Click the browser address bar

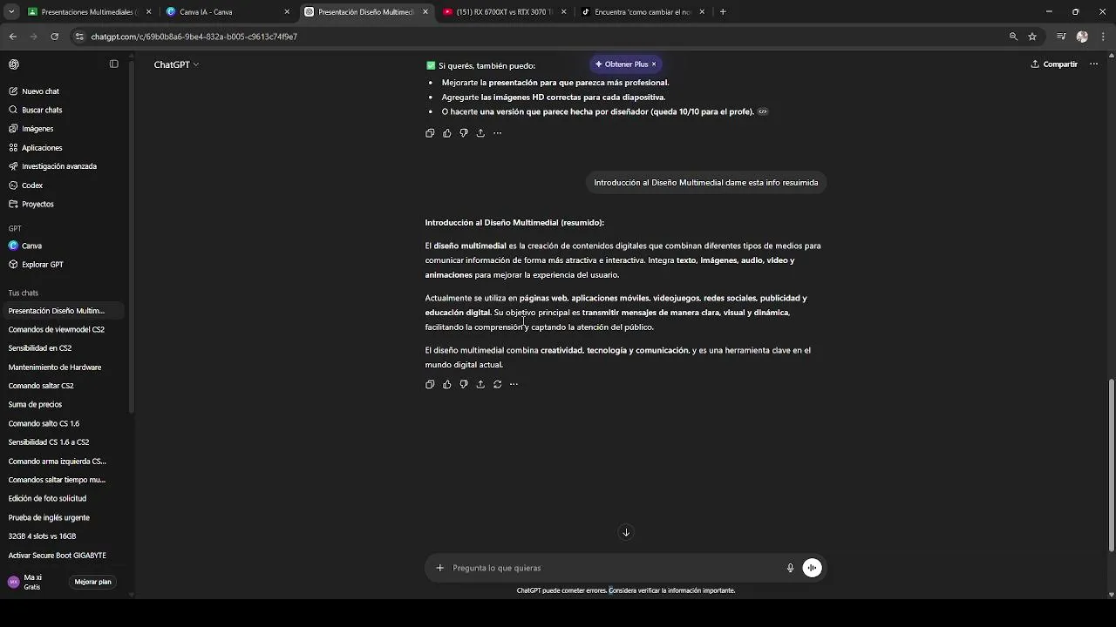(541, 37)
